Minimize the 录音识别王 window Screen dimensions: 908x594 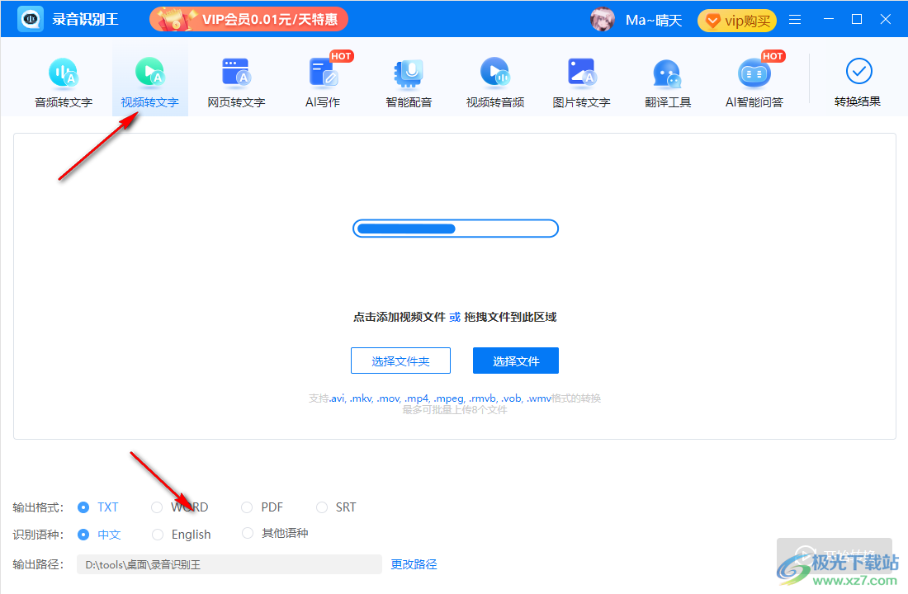coord(829,19)
